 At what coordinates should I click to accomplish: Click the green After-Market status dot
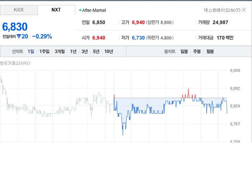click(80, 10)
